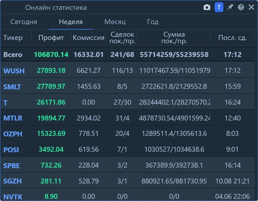Sort by Посл. сд. column header
This screenshot has height=201, width=258.
232,38
